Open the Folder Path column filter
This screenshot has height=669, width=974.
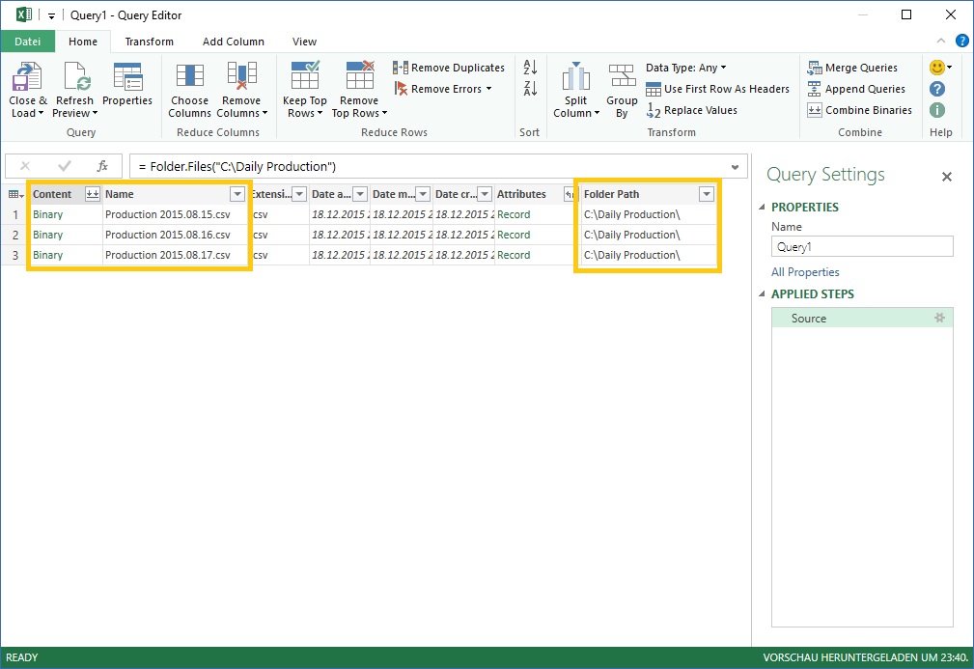[706, 193]
